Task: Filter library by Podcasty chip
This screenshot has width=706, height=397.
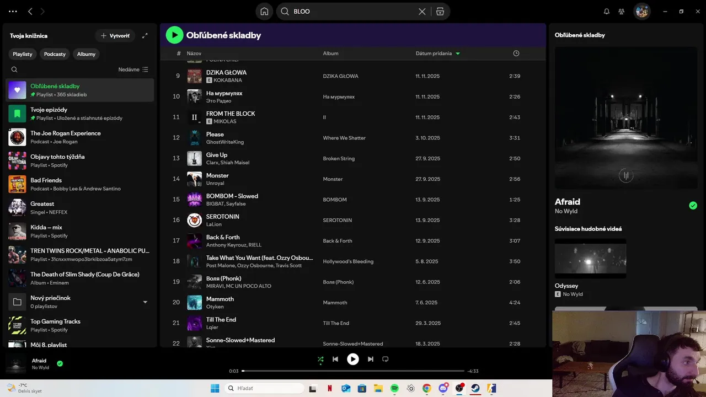Action: 55,54
